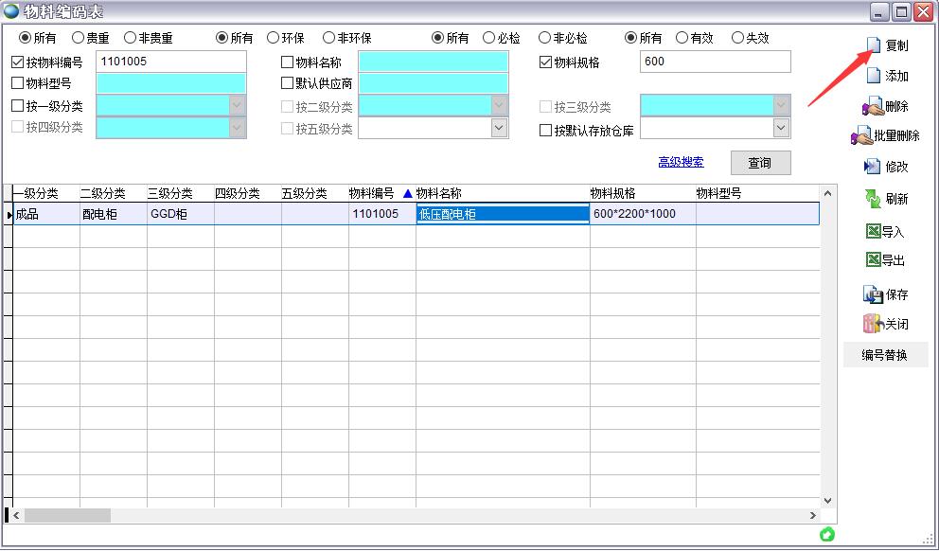
Task: Expand the 按一级分类 dropdown
Action: tap(237, 105)
